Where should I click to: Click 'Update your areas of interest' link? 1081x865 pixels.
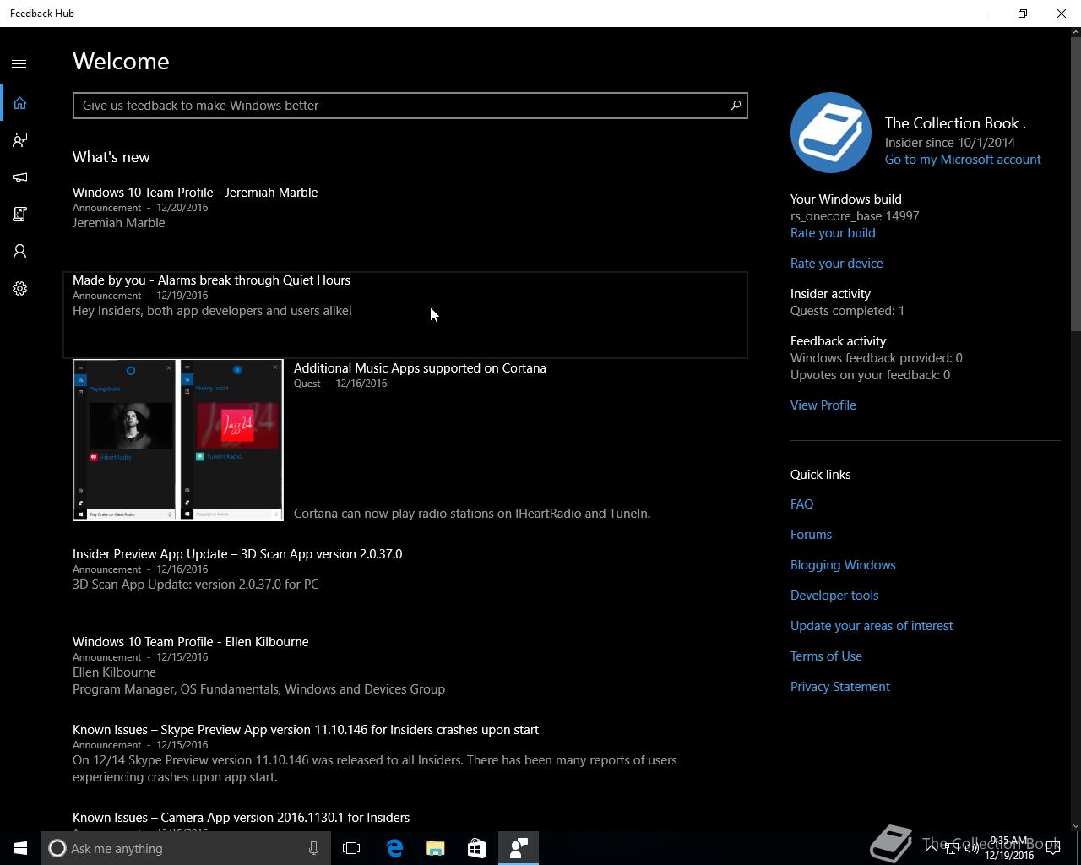pyautogui.click(x=872, y=626)
